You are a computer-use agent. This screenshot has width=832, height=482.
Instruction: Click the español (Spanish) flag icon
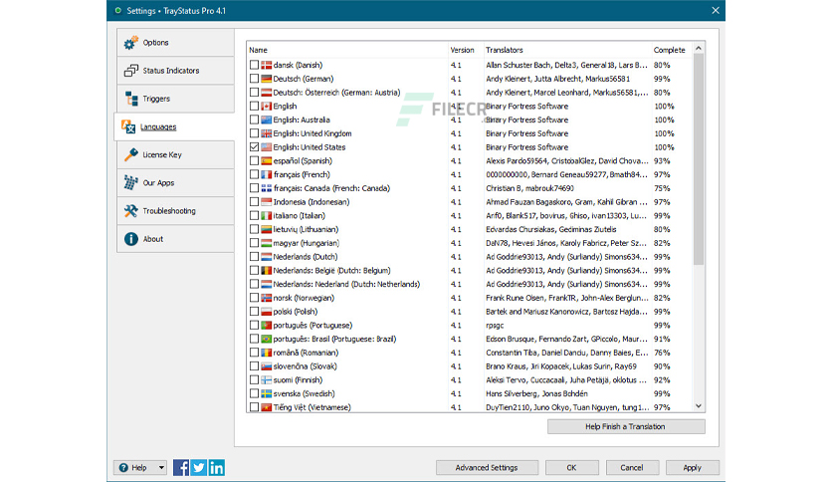pos(267,161)
